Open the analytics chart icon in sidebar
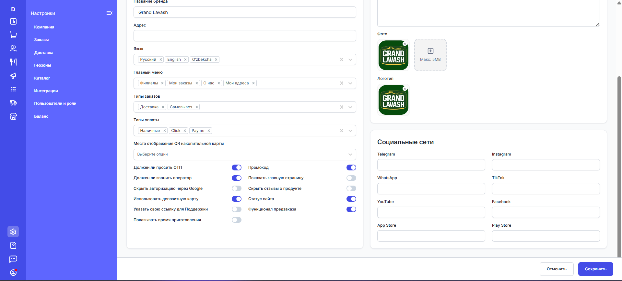Screen dimensions: 622x281 click(x=13, y=21)
